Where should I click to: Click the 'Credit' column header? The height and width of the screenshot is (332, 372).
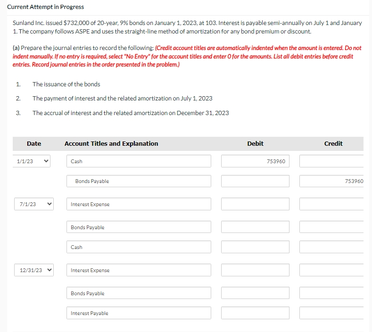pos(333,143)
